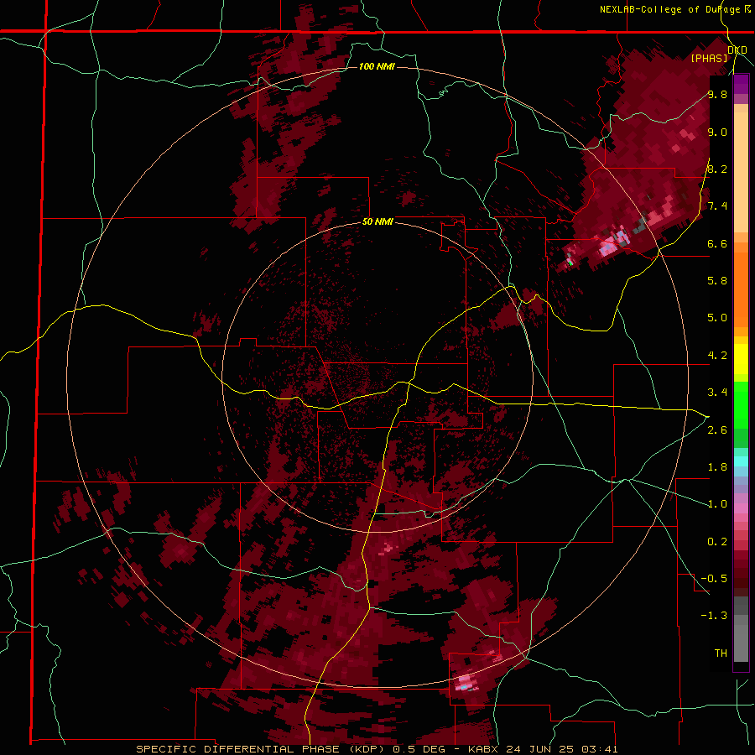Click the 2.6 value on the legend

coord(717,430)
